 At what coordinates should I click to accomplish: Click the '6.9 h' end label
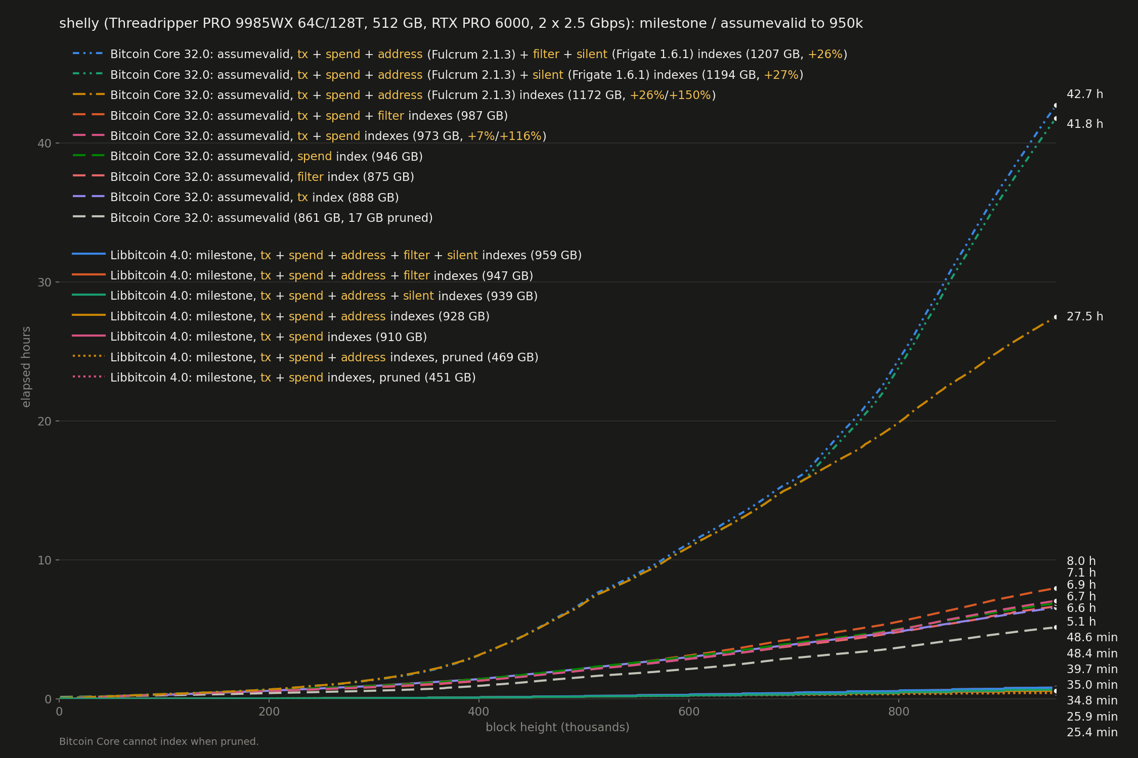(x=1081, y=585)
